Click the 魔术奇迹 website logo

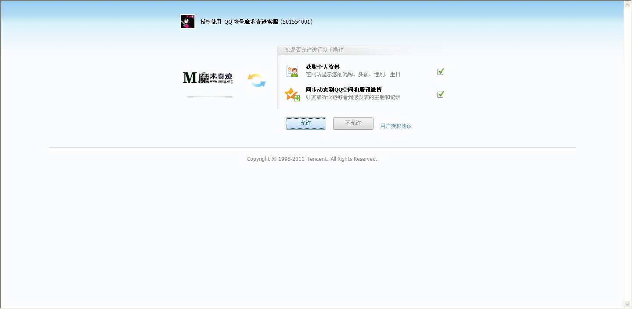tap(208, 78)
